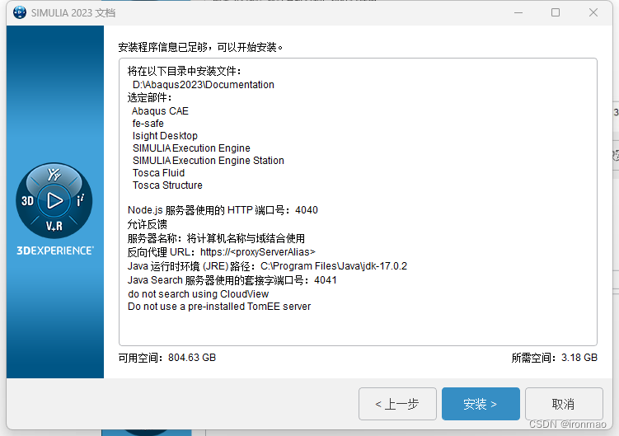Click the V+R quadrant of the compass
The width and height of the screenshot is (619, 436).
pyautogui.click(x=54, y=226)
